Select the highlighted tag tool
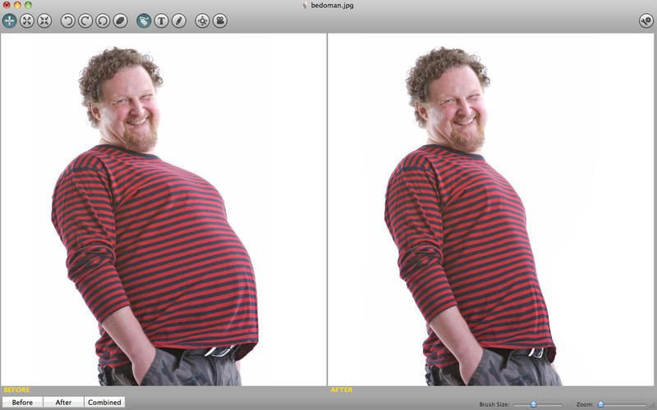This screenshot has width=657, height=410. coord(144,20)
